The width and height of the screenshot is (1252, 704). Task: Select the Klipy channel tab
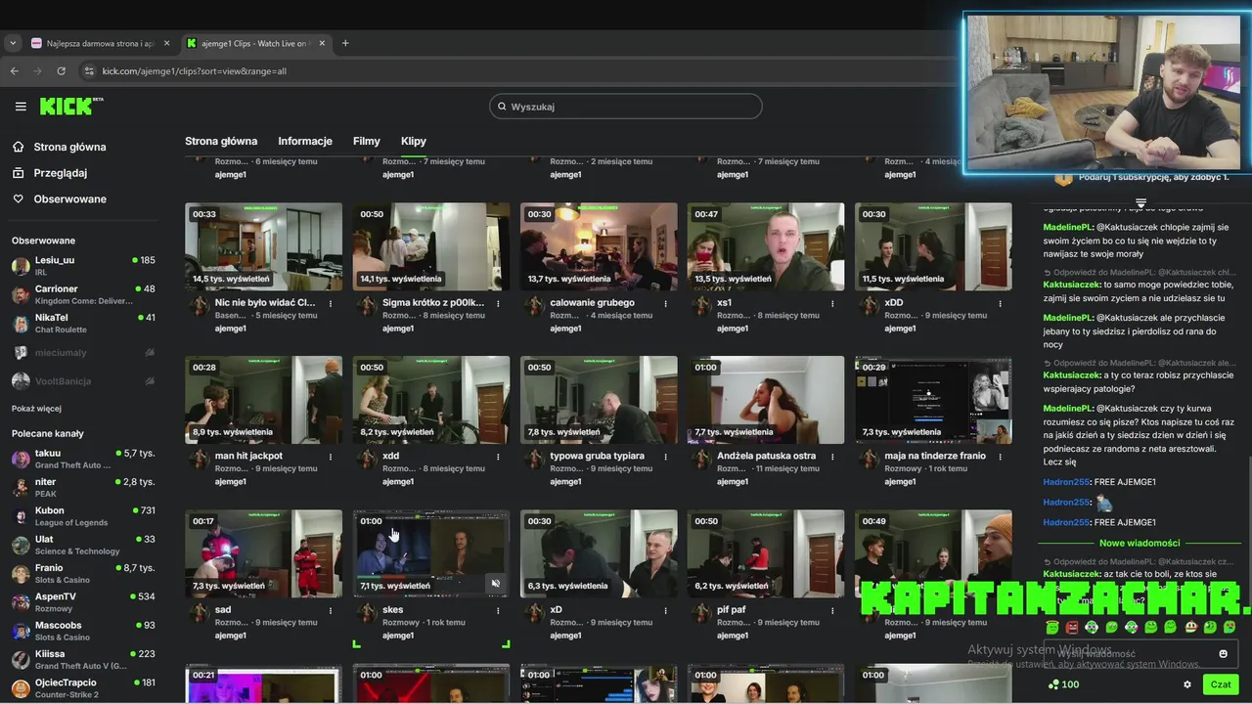point(414,141)
